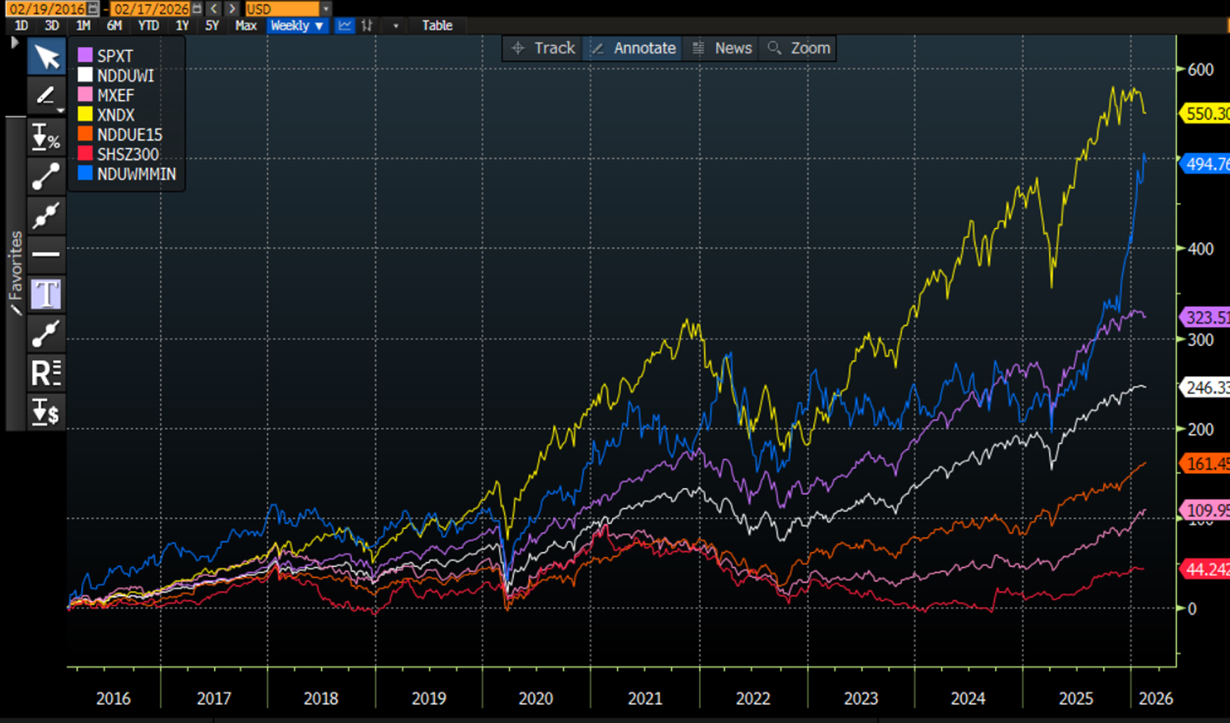The image size is (1230, 723).
Task: Click the MXEF pink legend swatch
Action: [x=85, y=95]
